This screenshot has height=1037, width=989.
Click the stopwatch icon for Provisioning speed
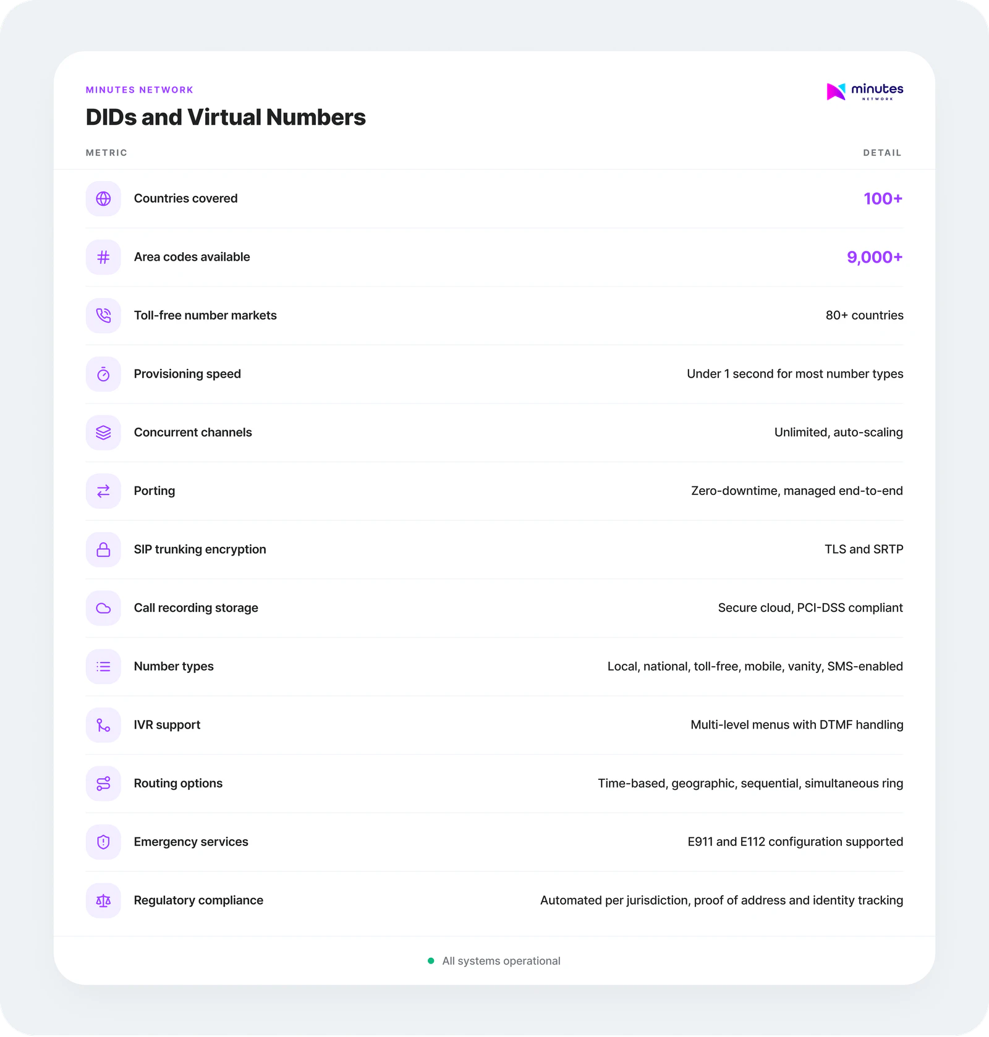point(103,374)
